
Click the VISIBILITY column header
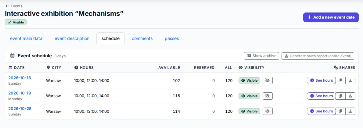pos(251,68)
